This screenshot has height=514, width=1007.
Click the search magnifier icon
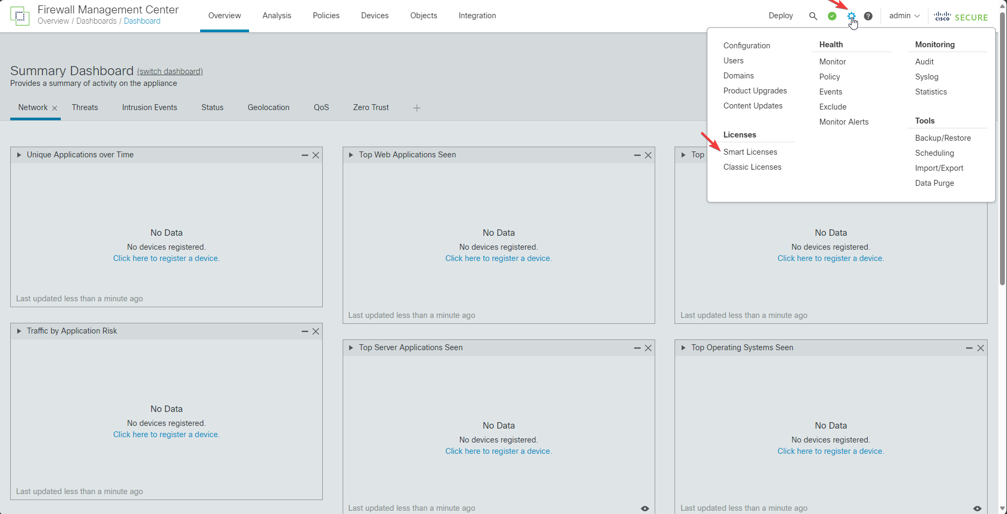[x=813, y=16]
